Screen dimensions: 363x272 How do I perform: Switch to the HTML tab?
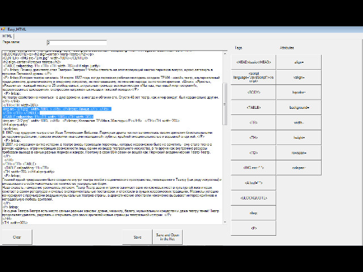pyautogui.click(x=7, y=36)
